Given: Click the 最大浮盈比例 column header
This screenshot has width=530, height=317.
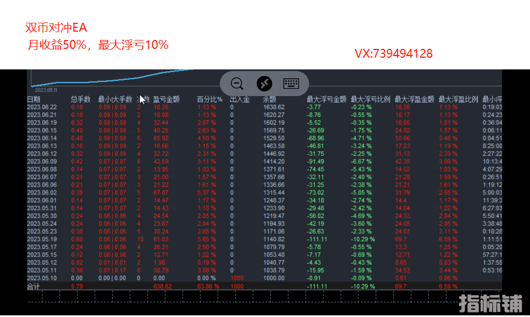Looking at the screenshot, I should pyautogui.click(x=458, y=99).
